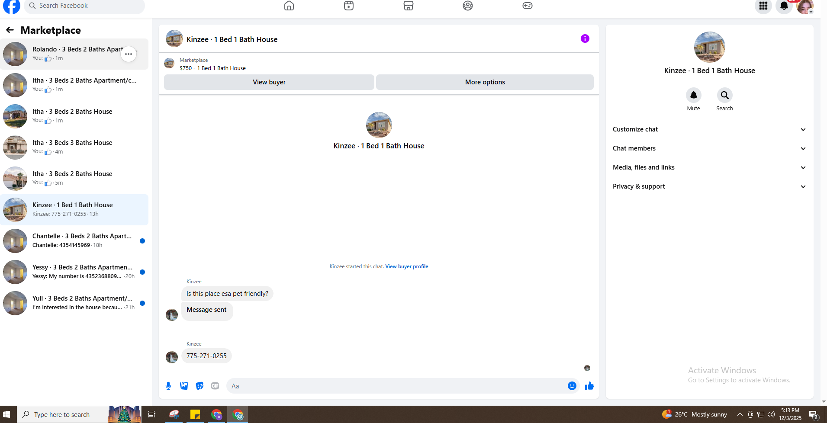The image size is (827, 423).
Task: Select the Itha 3 Beds 2 Baths Apartment conversation
Action: (74, 85)
